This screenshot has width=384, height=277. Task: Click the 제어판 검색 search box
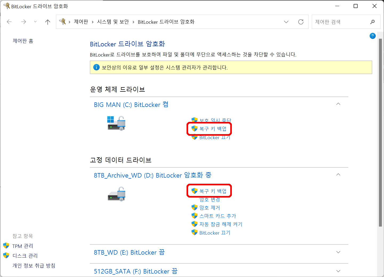346,22
